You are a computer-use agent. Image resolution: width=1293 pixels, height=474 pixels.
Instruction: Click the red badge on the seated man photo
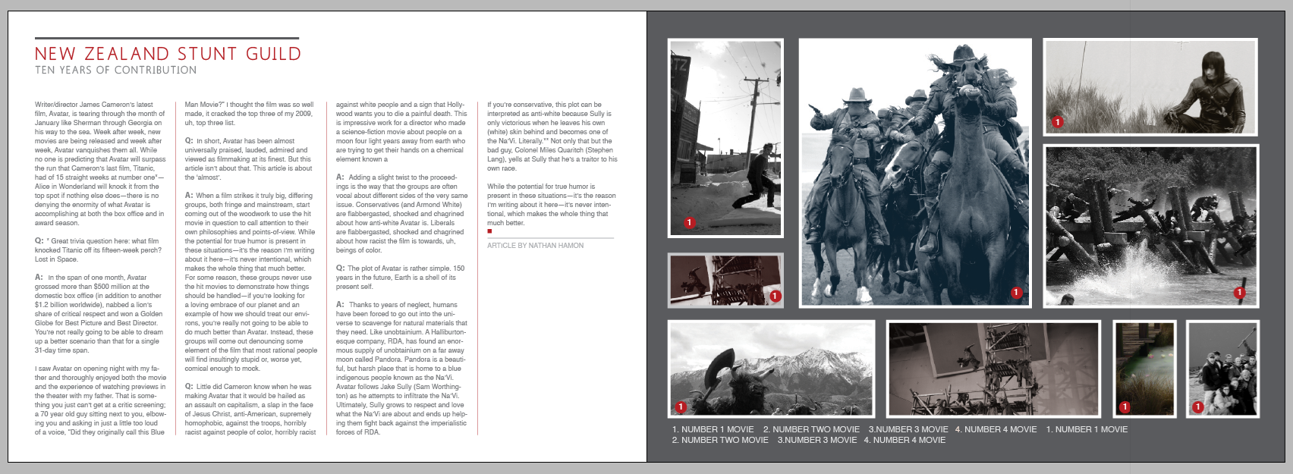coord(1058,121)
